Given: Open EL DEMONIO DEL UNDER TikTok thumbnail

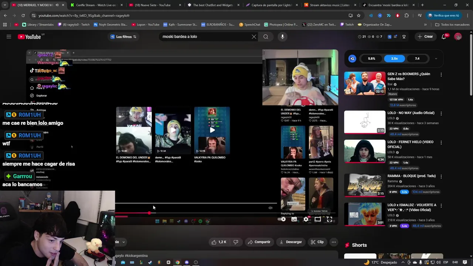Looking at the screenshot, I should pyautogui.click(x=134, y=130).
